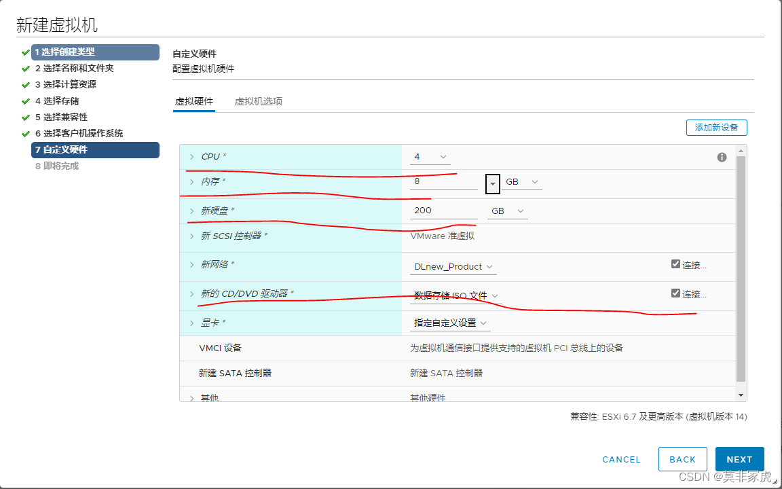Expand the 显卡 row
The height and width of the screenshot is (489, 782).
click(x=191, y=323)
